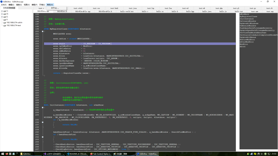278x156 pixels.
Task: Jump to wWinMain in symbol list
Action: point(244,14)
